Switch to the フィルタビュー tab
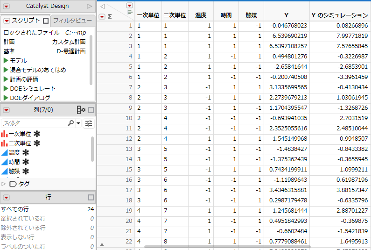 72,21
